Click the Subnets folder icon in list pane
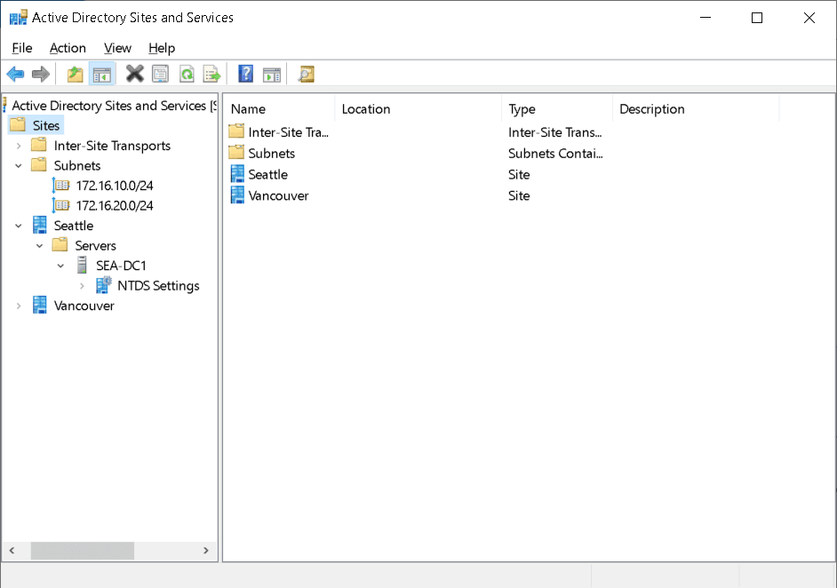The width and height of the screenshot is (837, 588). click(236, 153)
